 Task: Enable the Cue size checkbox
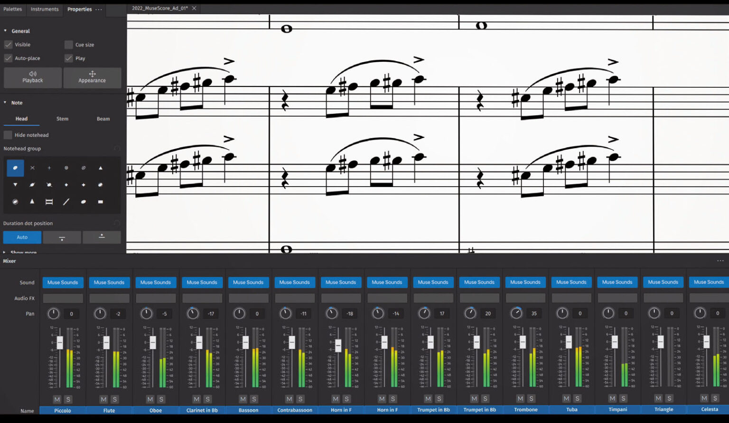(69, 45)
